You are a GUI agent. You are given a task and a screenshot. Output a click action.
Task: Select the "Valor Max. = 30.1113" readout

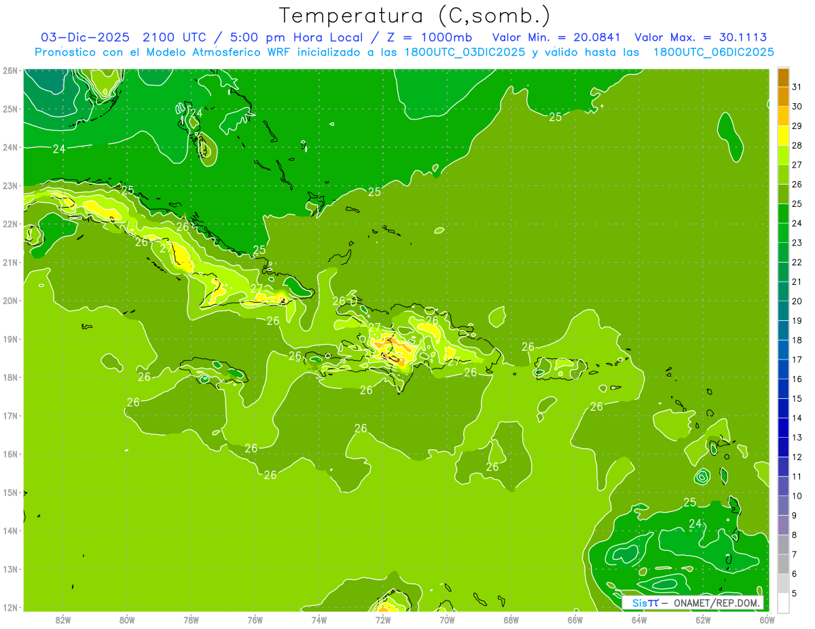coord(702,37)
